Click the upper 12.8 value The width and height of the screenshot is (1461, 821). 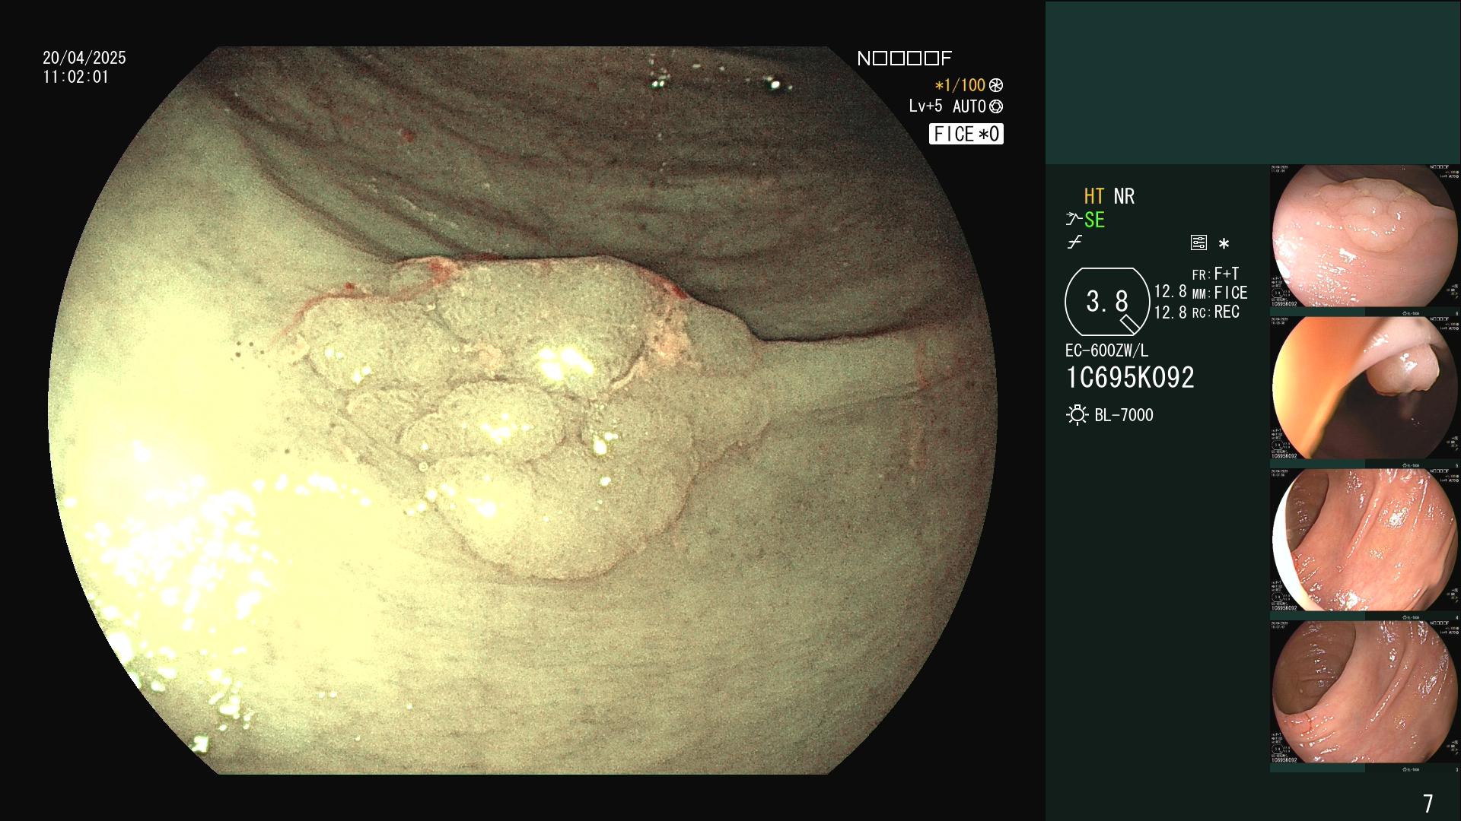(x=1170, y=291)
